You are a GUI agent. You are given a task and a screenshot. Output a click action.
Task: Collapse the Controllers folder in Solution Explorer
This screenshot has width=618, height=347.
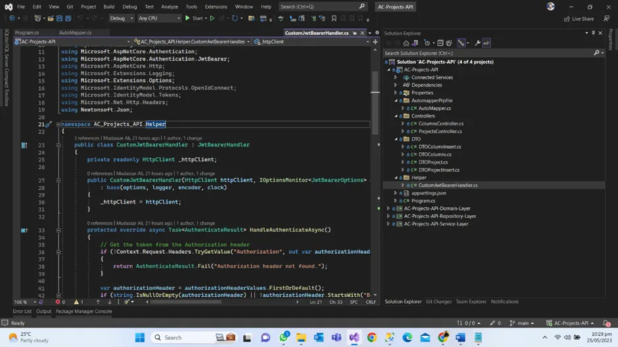[396, 116]
